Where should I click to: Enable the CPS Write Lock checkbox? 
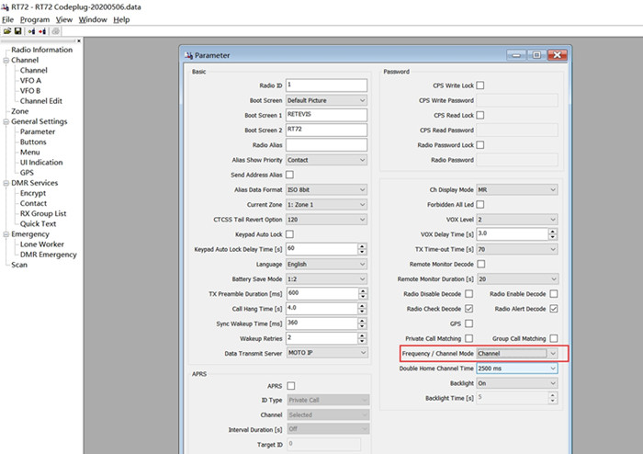tap(480, 85)
